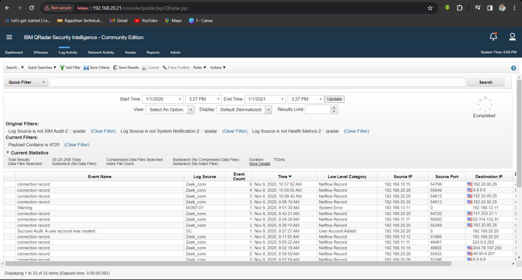Screen dimensions: 522x280
Task: Open the browser extensions puzzle icon
Action: 460,8
